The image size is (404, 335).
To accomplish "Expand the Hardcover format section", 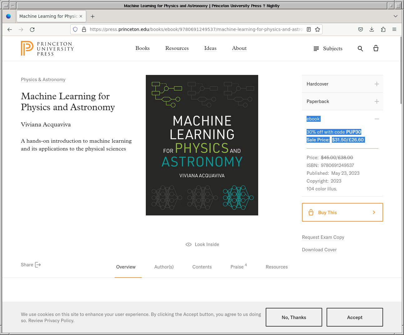I will point(377,84).
